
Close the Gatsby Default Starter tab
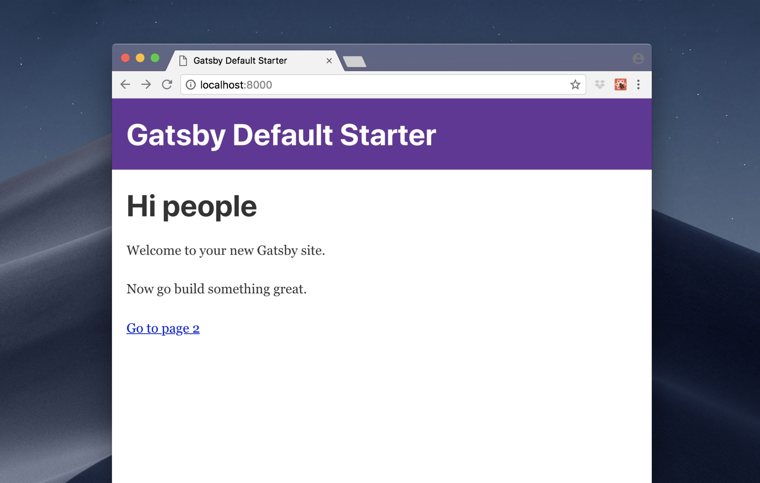click(329, 61)
